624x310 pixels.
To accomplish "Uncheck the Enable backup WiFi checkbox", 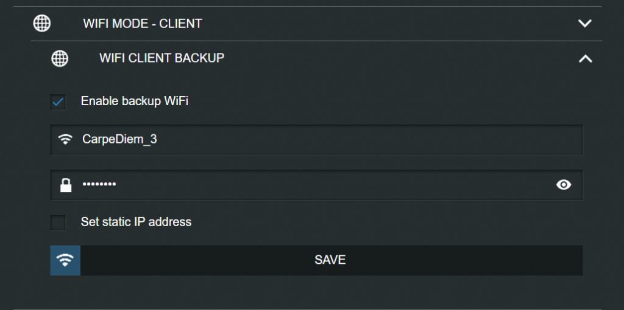I will (58, 102).
